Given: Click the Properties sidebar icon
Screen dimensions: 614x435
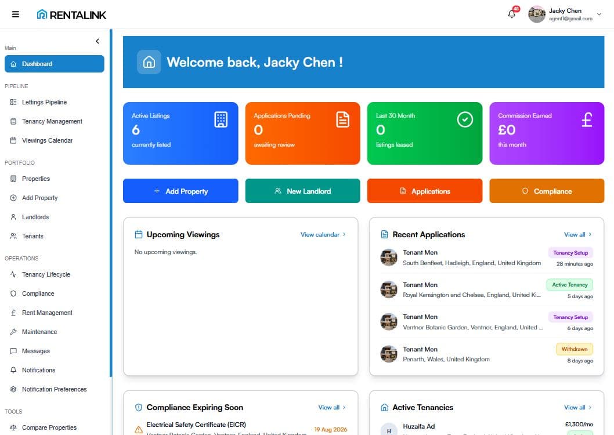Looking at the screenshot, I should pyautogui.click(x=13, y=179).
